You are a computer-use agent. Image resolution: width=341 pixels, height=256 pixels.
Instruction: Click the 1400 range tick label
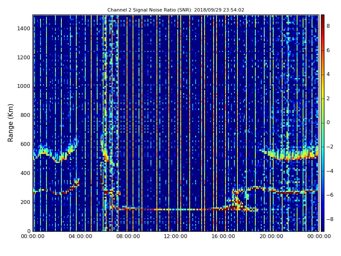tap(23, 29)
